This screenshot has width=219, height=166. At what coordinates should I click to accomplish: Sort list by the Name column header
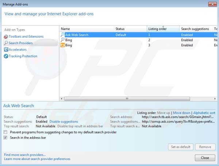coord(87,29)
